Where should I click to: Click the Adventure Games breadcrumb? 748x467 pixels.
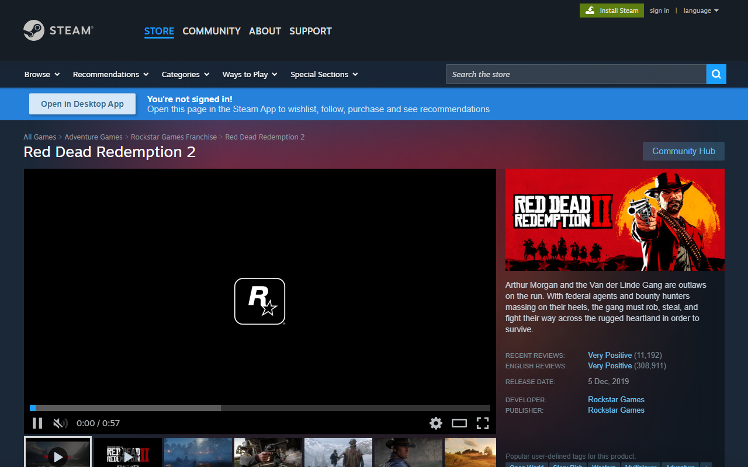(x=93, y=137)
